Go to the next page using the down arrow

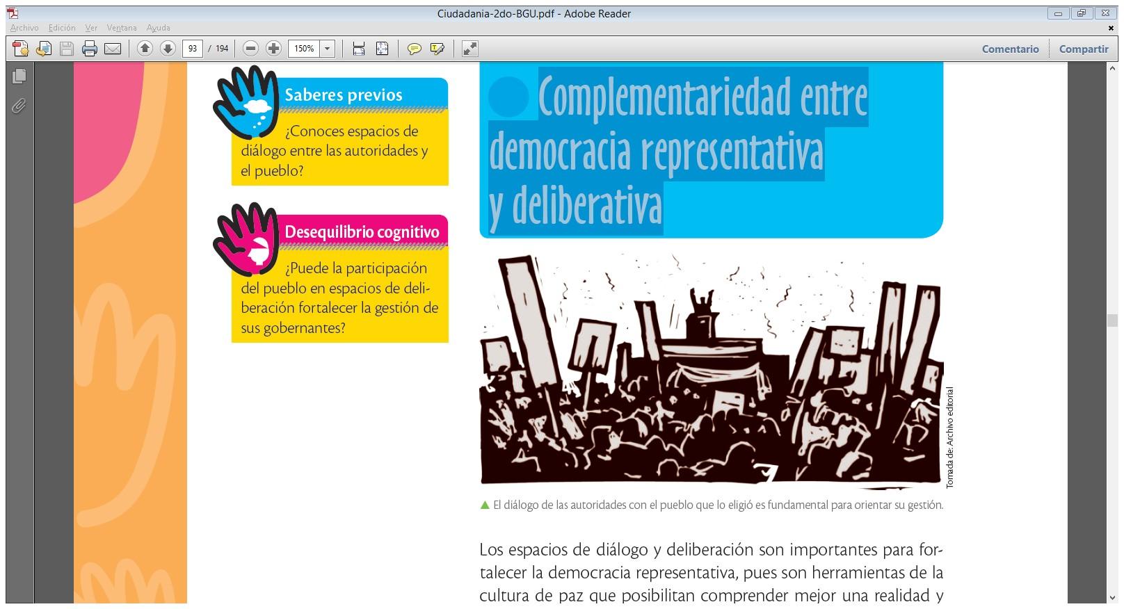click(168, 49)
